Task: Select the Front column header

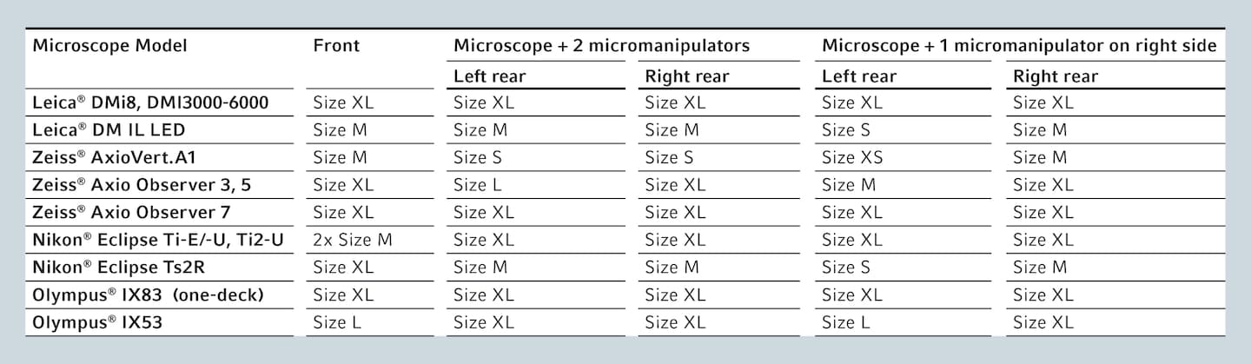Action: tap(336, 45)
